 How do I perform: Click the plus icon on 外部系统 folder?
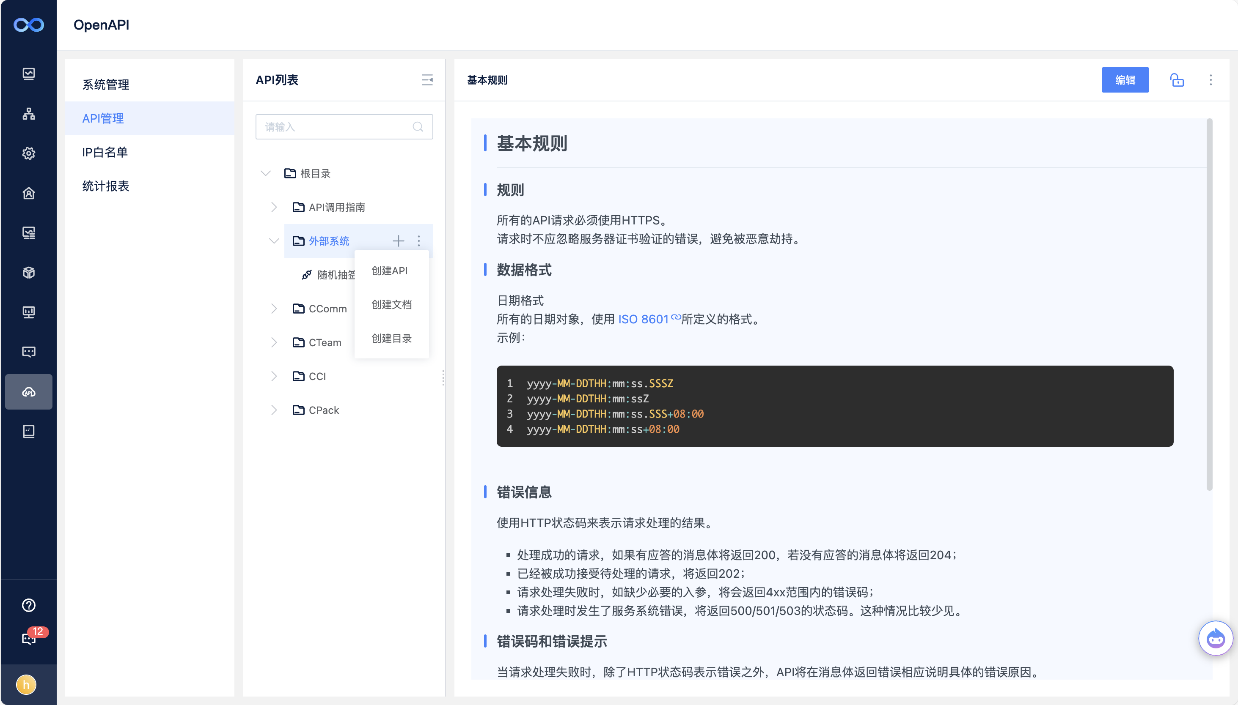(x=398, y=240)
